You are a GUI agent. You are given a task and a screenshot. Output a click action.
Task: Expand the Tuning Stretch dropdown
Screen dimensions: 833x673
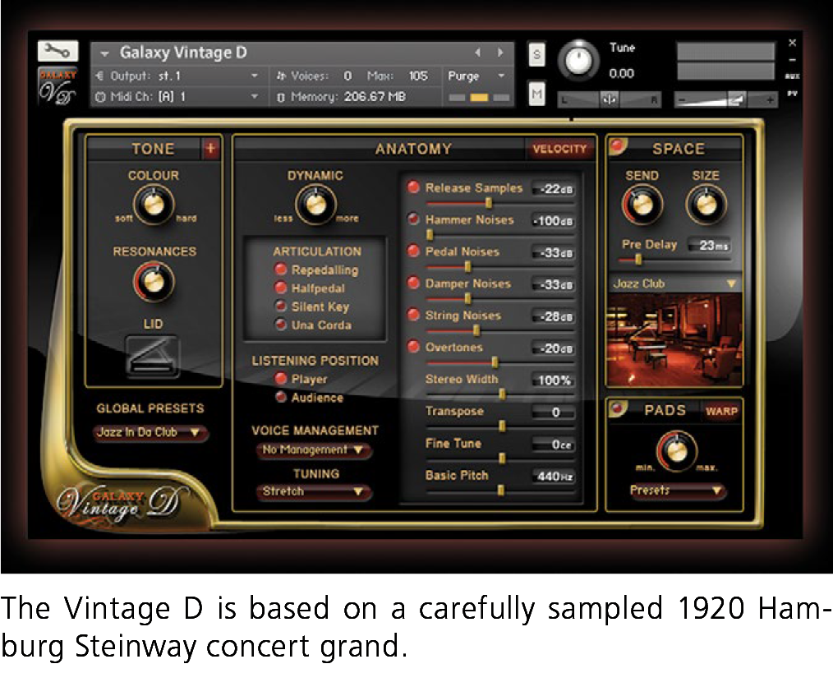coord(313,491)
